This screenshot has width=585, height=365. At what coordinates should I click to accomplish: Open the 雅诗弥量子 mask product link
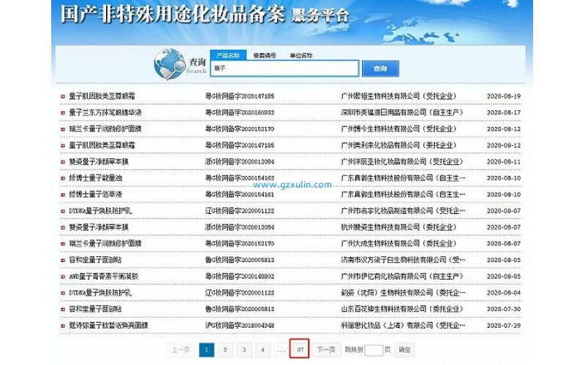(x=108, y=326)
